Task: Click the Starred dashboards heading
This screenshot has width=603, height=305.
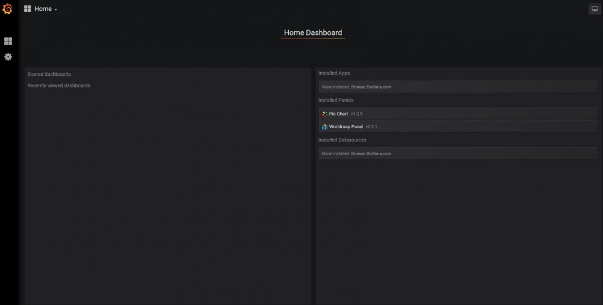Action: click(49, 74)
